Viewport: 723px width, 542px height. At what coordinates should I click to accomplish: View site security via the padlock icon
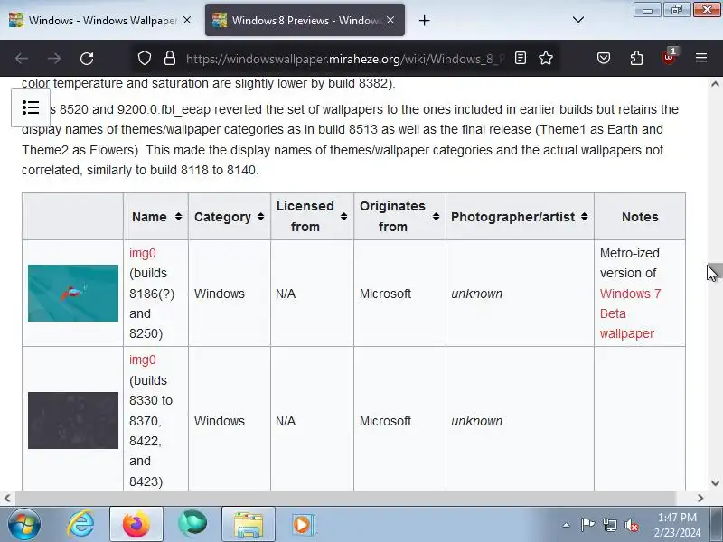(x=170, y=58)
